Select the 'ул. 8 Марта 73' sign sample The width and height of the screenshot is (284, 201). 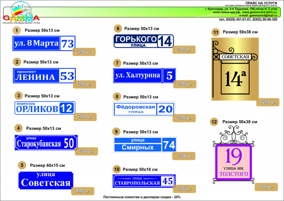pyautogui.click(x=44, y=43)
